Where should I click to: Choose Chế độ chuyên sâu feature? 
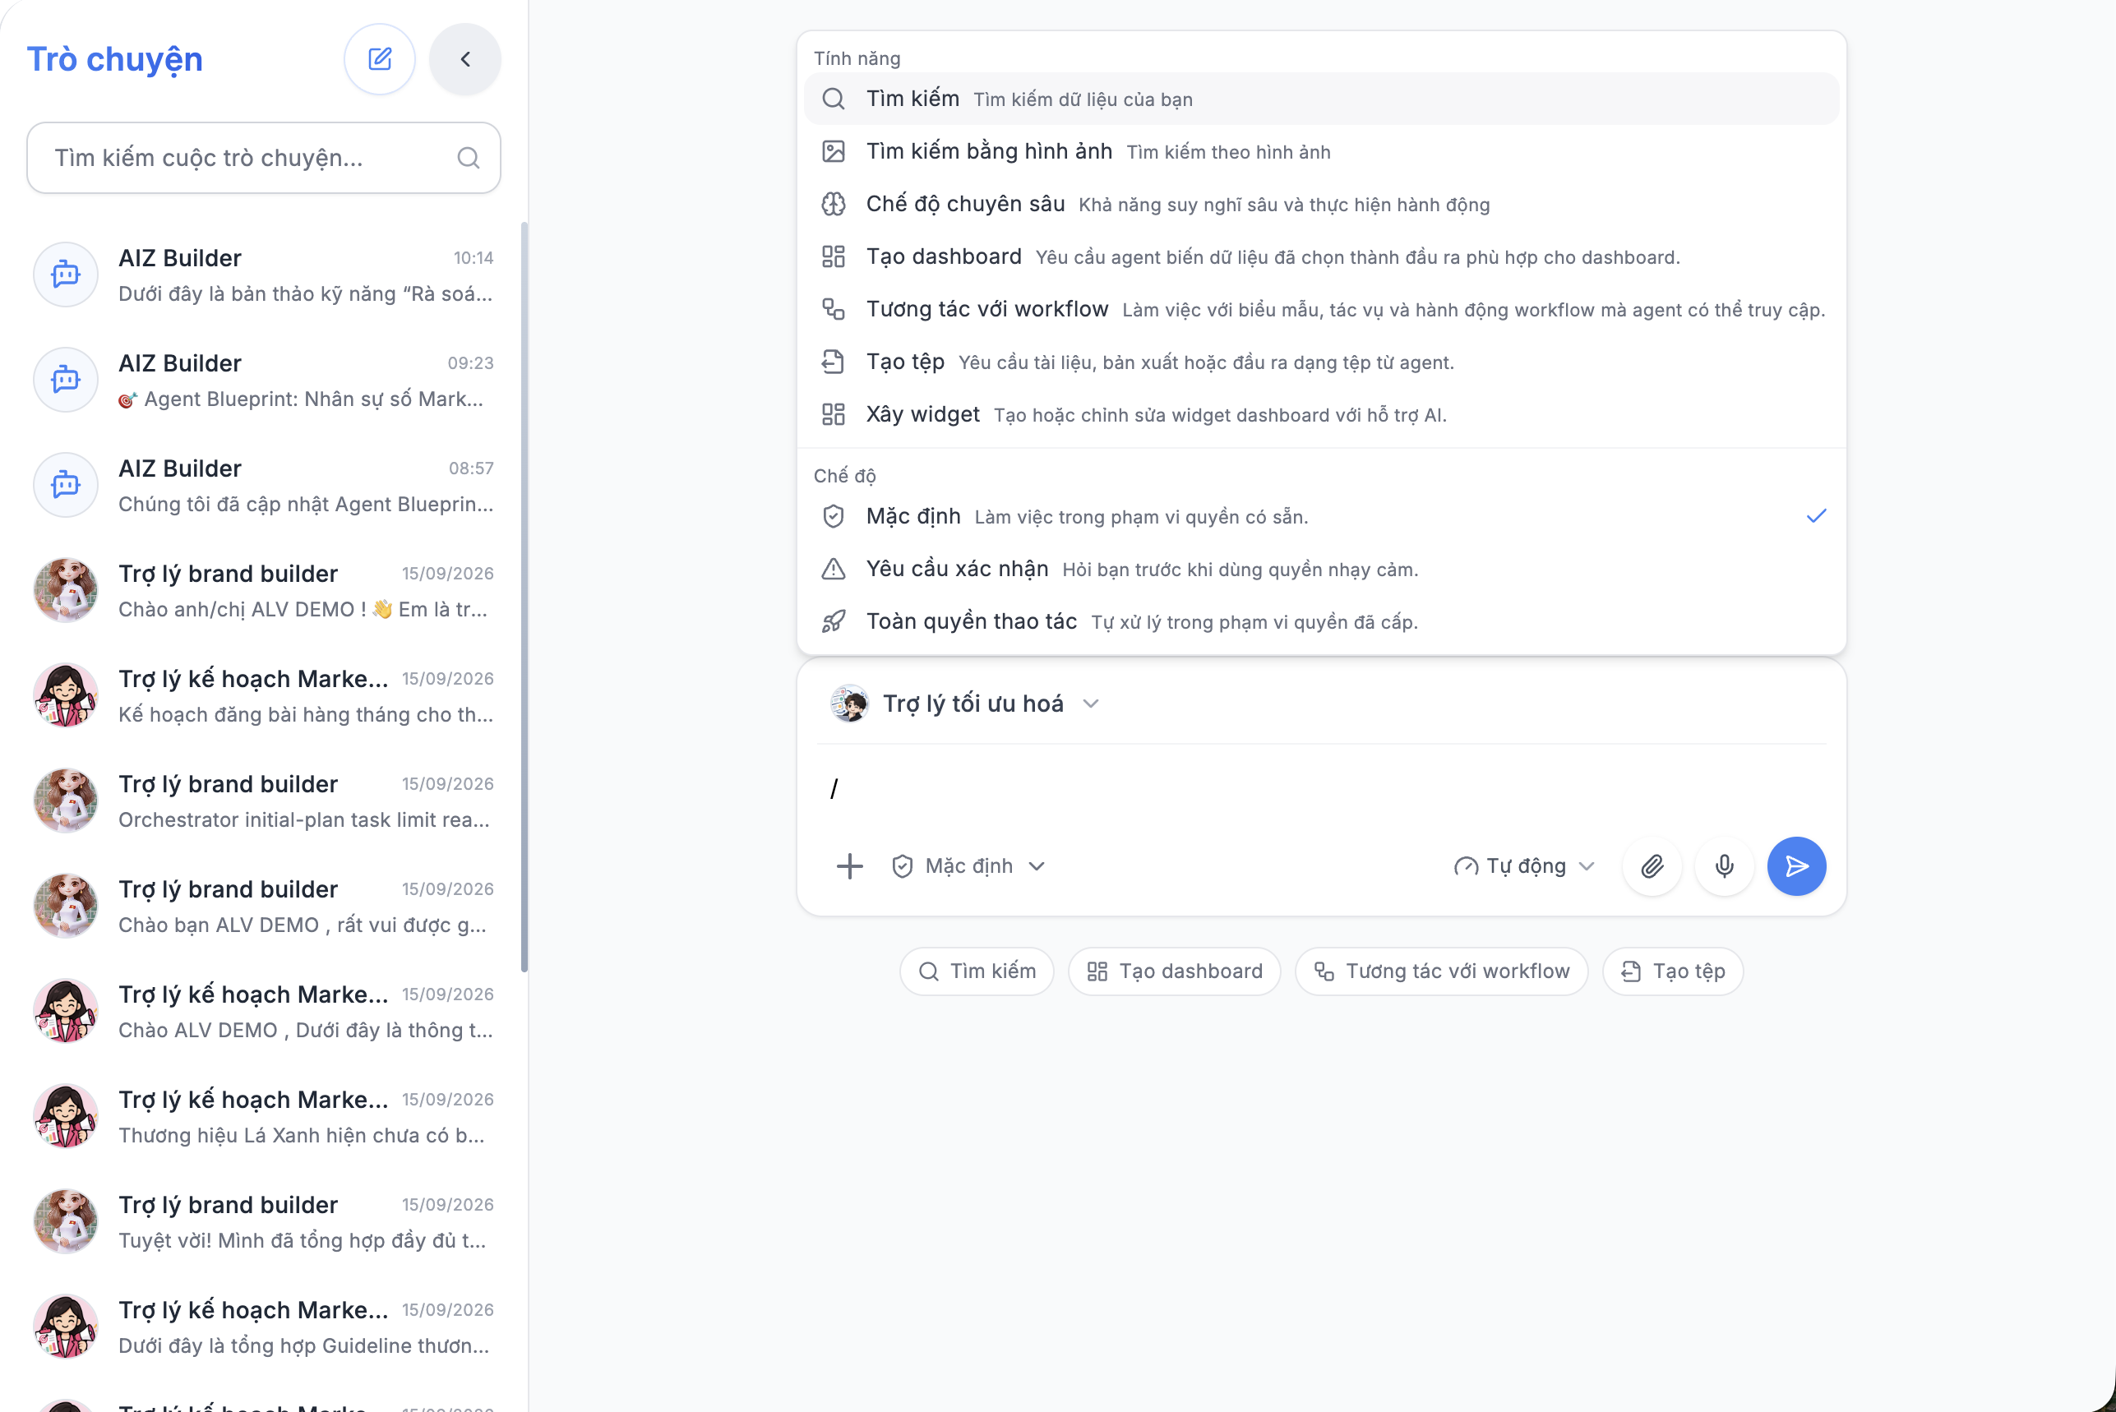pyautogui.click(x=1321, y=204)
